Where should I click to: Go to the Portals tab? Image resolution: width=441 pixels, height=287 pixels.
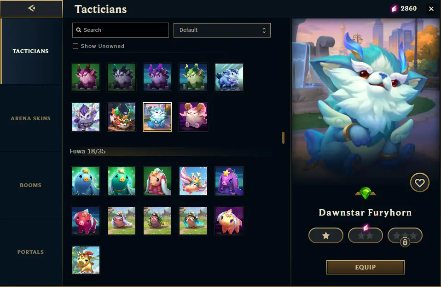[31, 252]
